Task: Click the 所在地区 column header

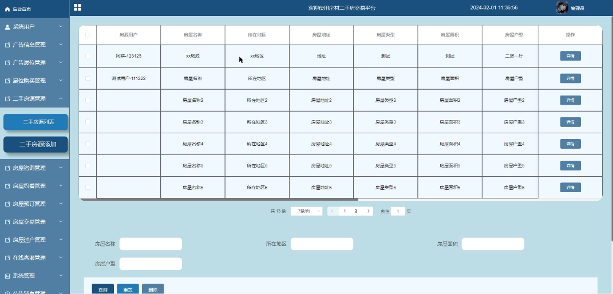Action: pyautogui.click(x=257, y=35)
